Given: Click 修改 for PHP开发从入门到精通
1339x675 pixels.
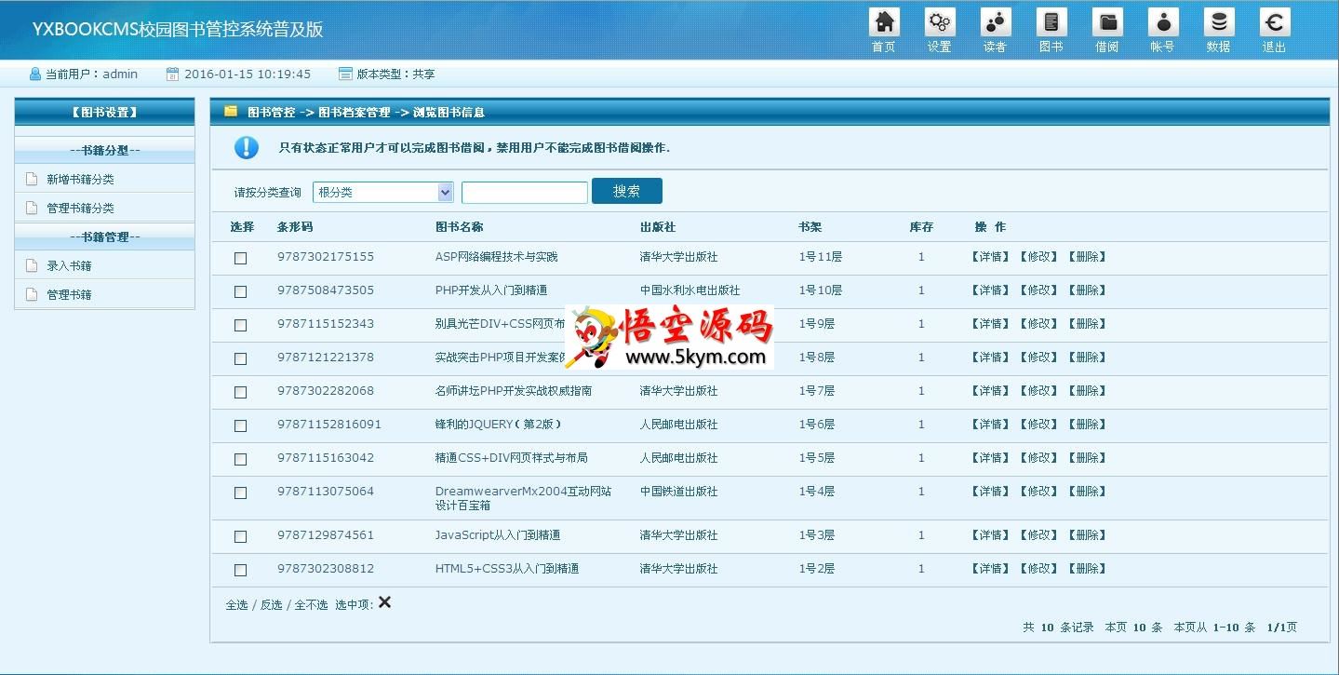Looking at the screenshot, I should click(x=1038, y=290).
